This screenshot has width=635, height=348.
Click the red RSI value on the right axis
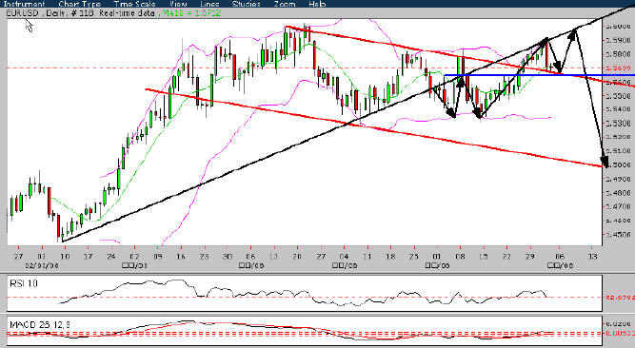pyautogui.click(x=620, y=298)
